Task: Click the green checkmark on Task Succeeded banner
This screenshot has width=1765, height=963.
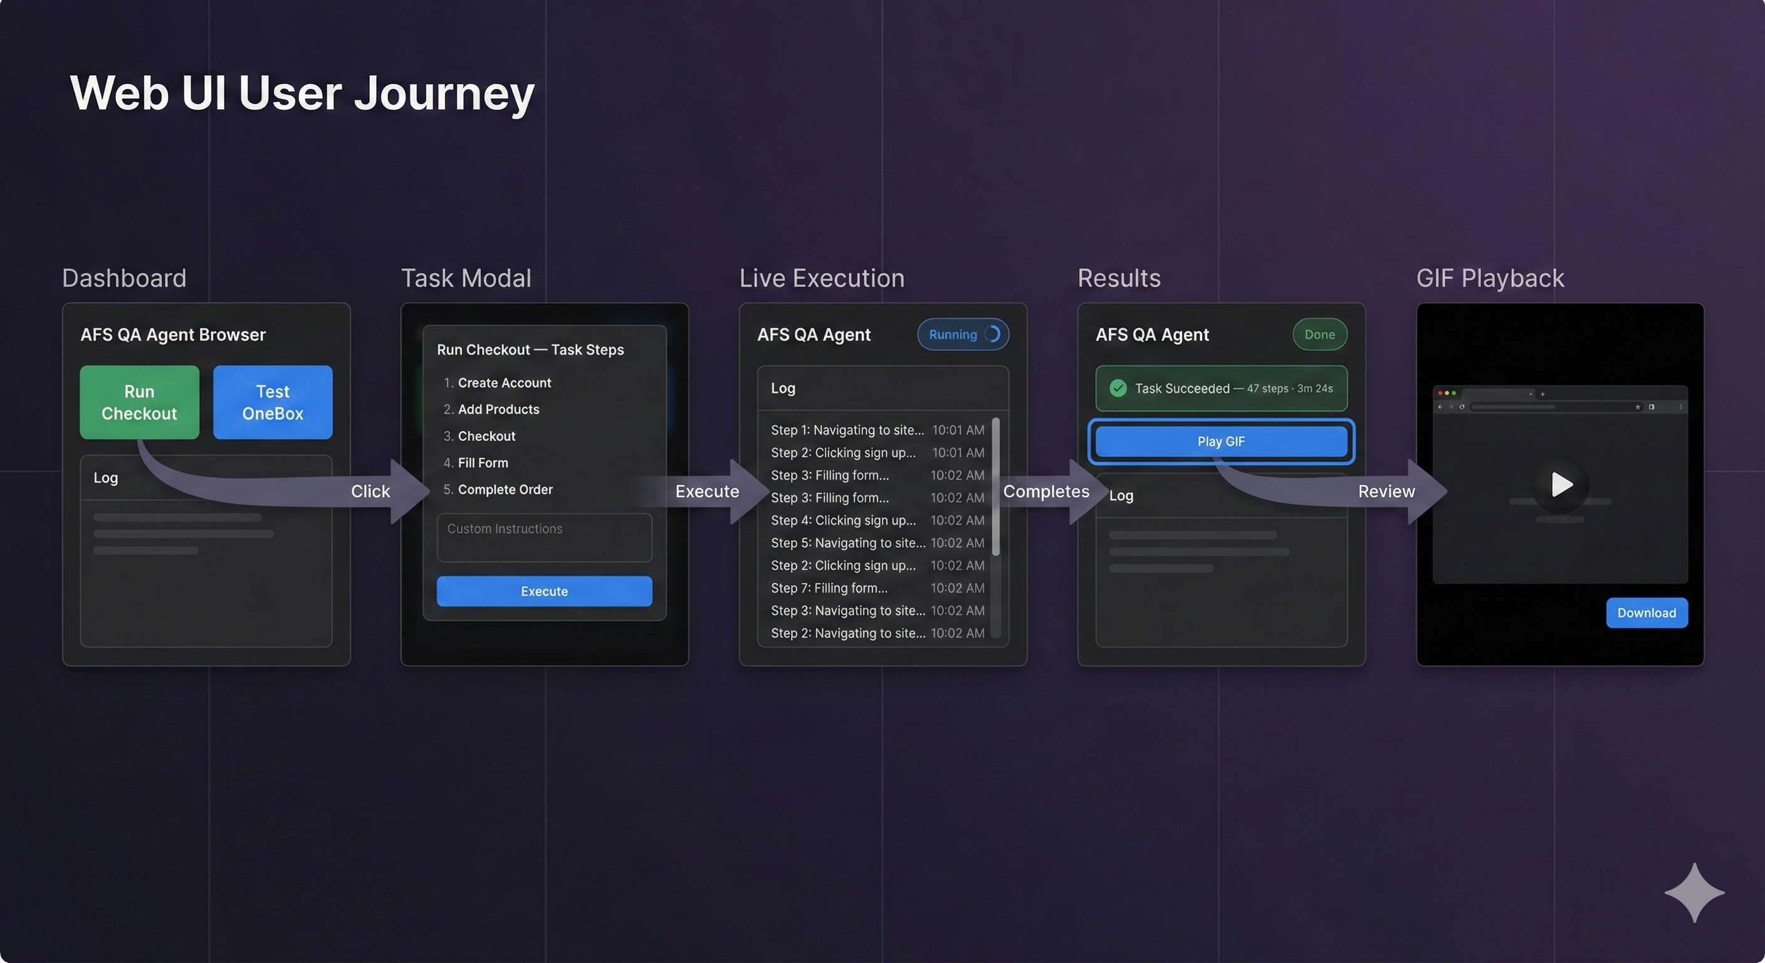Action: tap(1118, 388)
